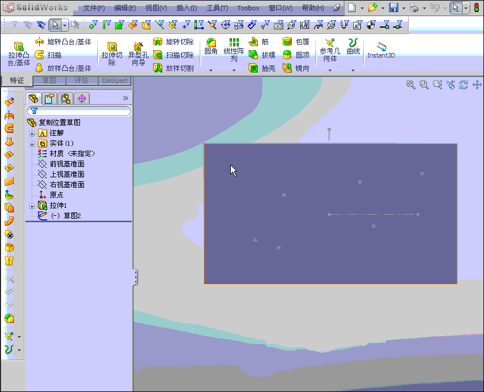Click the 拉伸切除 cut tool
Image resolution: width=484 pixels, height=392 pixels.
[112, 54]
